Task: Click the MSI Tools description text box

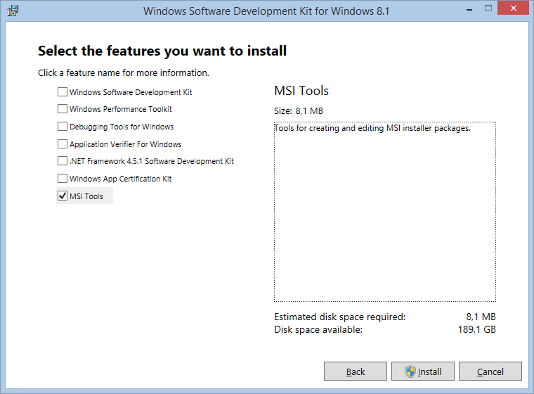Action: point(385,212)
